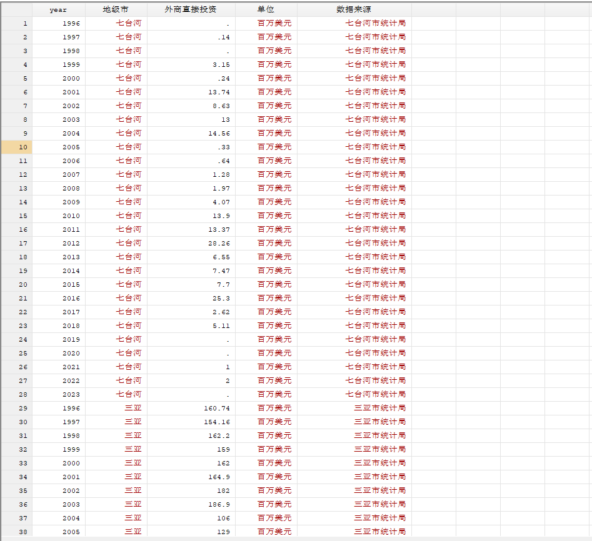The height and width of the screenshot is (541, 592).
Task: Click the value 129 in row 38
Action: pos(224,532)
